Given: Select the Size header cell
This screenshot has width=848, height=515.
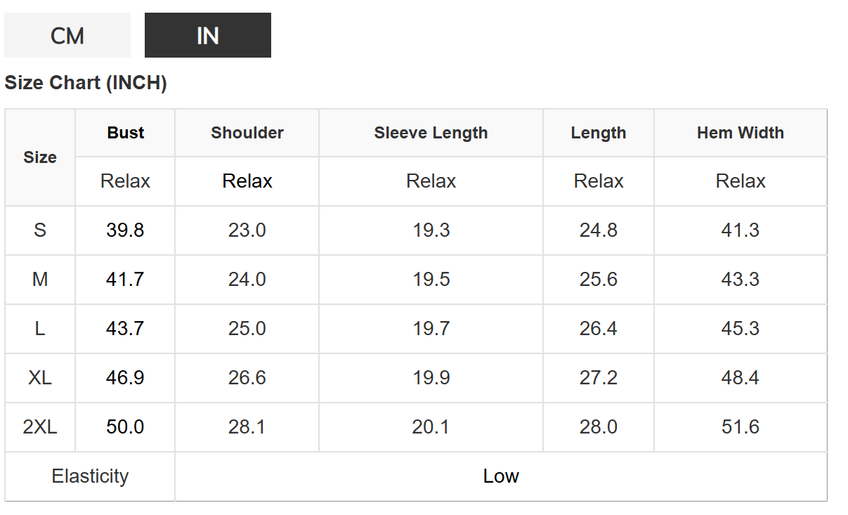Looking at the screenshot, I should 40,157.
